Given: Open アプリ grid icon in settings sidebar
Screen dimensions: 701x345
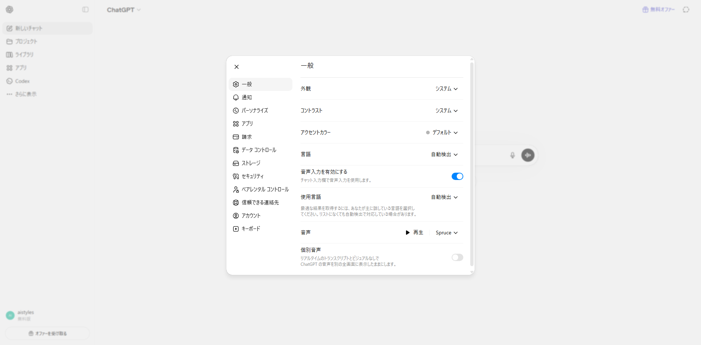Looking at the screenshot, I should click(x=236, y=124).
